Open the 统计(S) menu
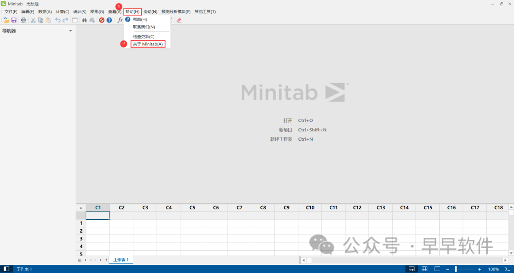Screen dimensions: 514x273 (80, 11)
